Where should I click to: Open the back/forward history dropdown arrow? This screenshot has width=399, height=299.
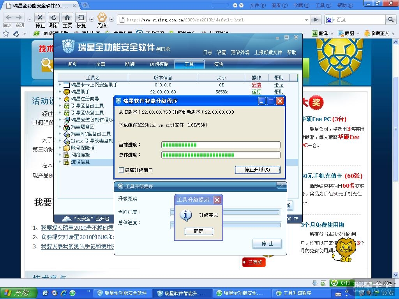tap(30, 19)
